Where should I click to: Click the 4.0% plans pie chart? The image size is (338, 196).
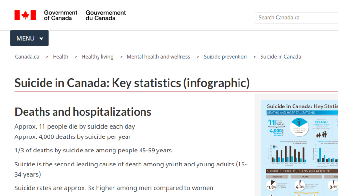[x=300, y=185]
